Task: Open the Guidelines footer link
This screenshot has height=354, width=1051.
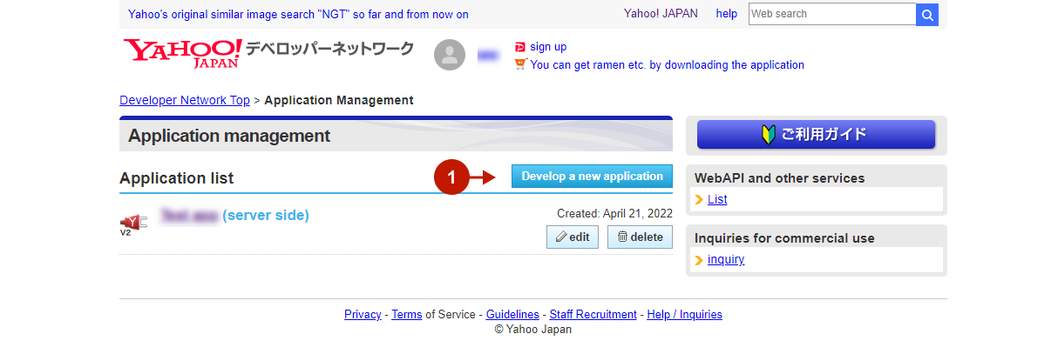Action: [512, 315]
